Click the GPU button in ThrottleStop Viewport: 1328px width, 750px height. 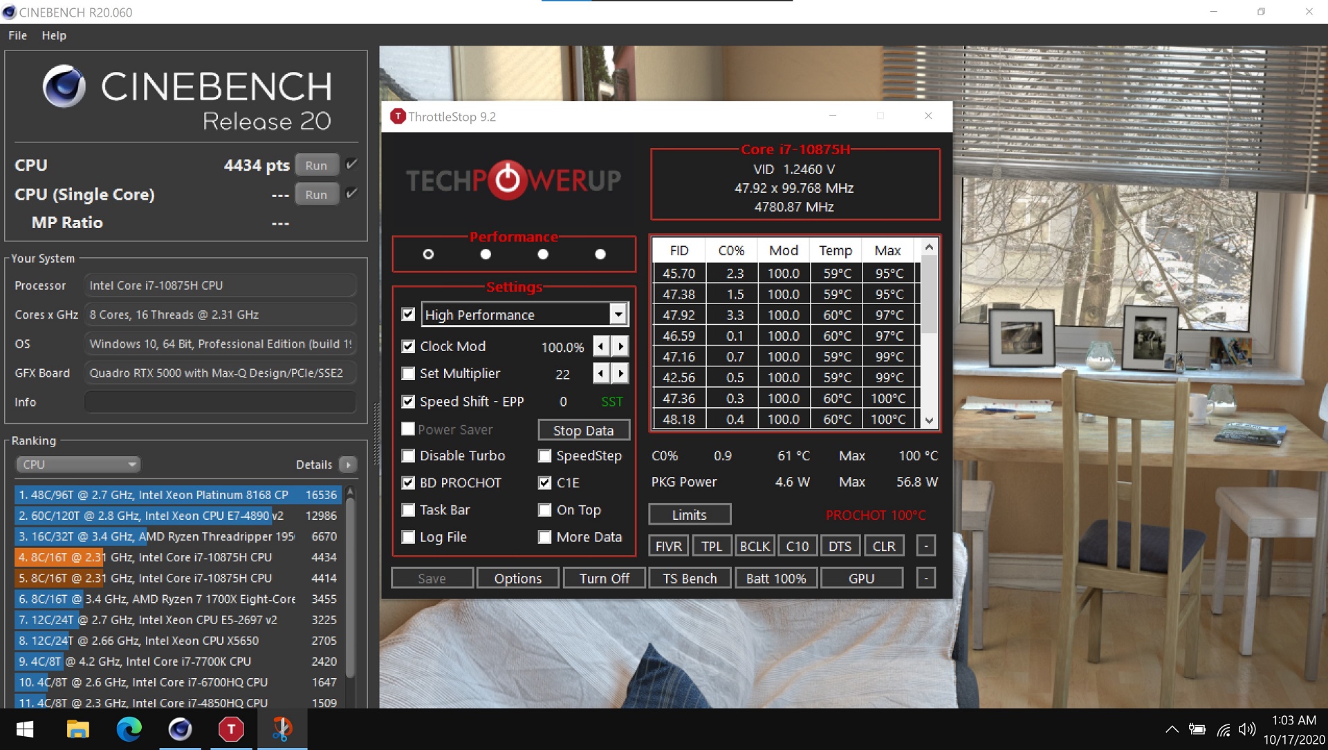pos(862,579)
